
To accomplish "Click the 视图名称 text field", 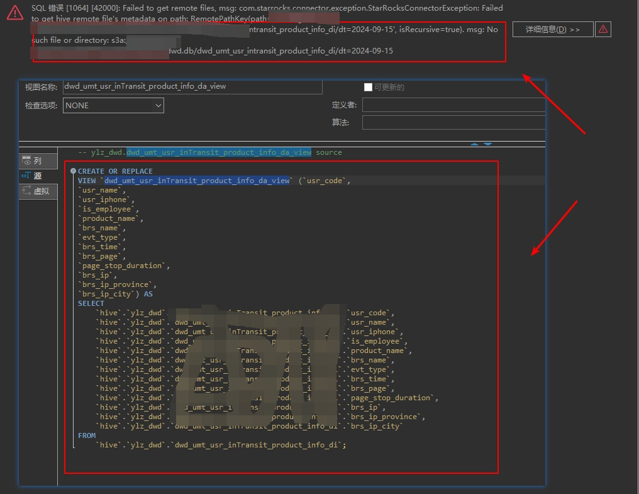I will [192, 87].
